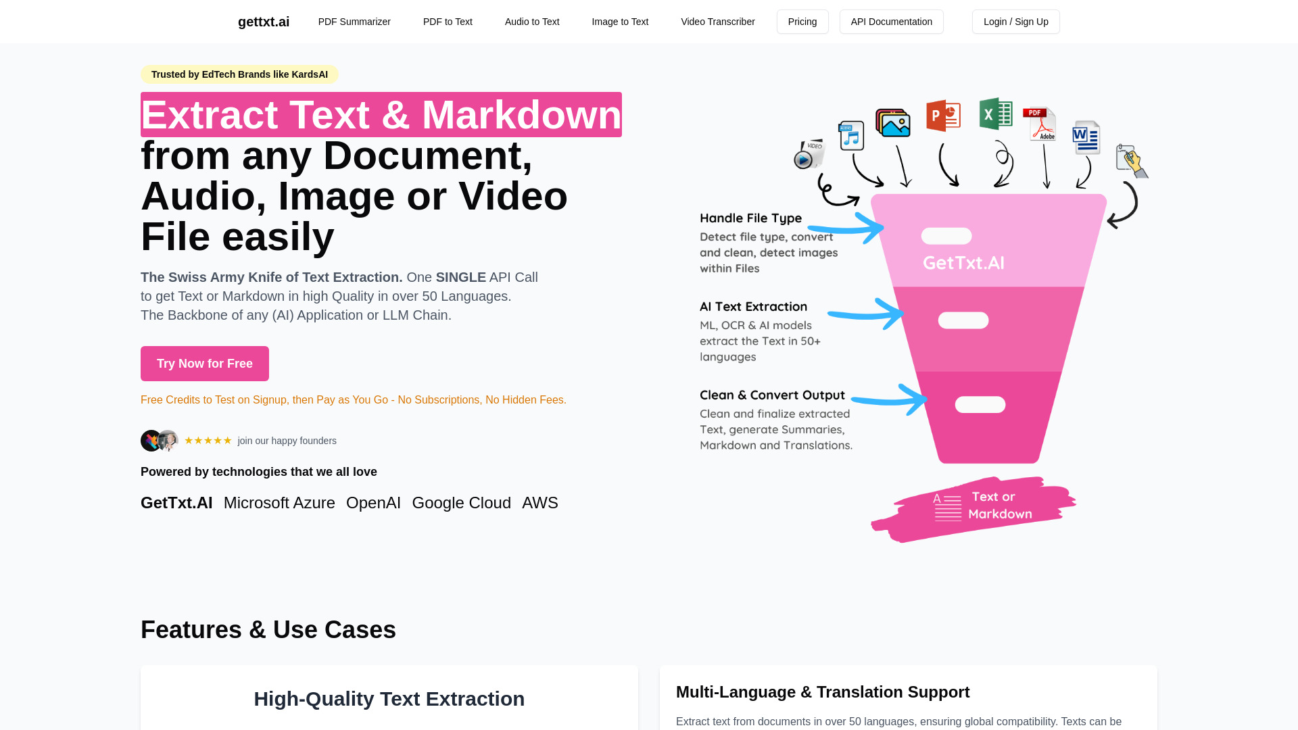Image resolution: width=1298 pixels, height=730 pixels.
Task: Open the Pricing menu item
Action: coord(802,22)
